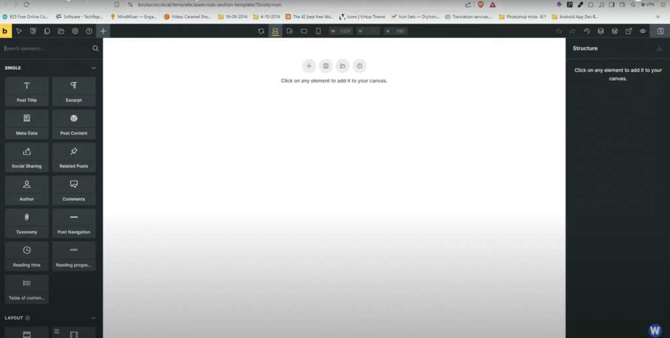Toggle the Preview eye icon
This screenshot has width=670, height=338.
[643, 31]
